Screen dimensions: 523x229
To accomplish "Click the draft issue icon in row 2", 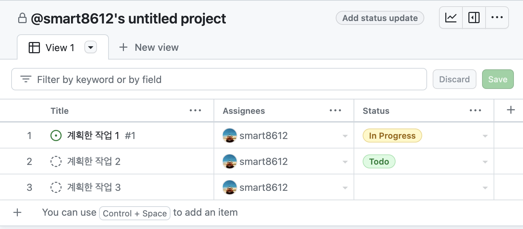I will (x=56, y=161).
